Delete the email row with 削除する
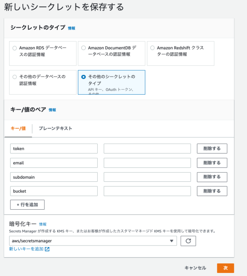The height and width of the screenshot is (276, 247). pyautogui.click(x=212, y=163)
